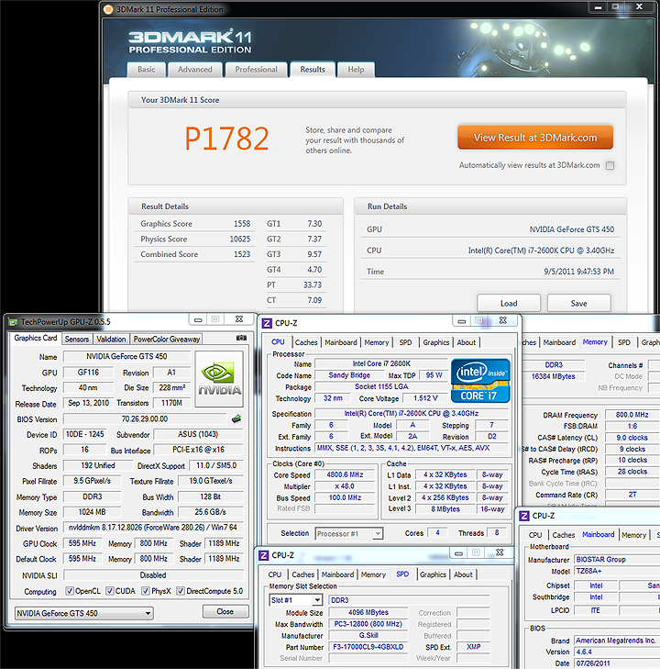Switch to the Advanced tab in 3DMark
This screenshot has height=669, width=660.
pyautogui.click(x=194, y=70)
